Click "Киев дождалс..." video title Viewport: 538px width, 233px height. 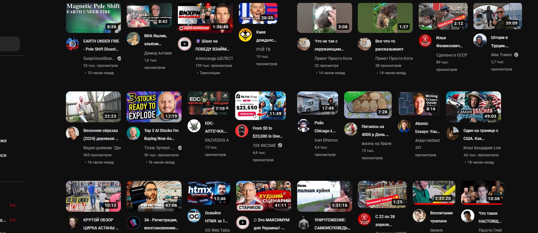point(266,36)
